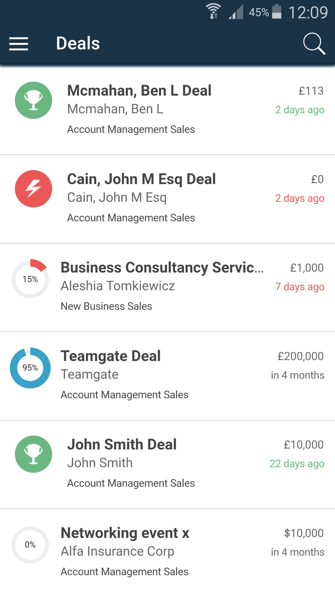Image resolution: width=335 pixels, height=596 pixels.
Task: Select the 0% progress ring
Action: click(30, 545)
